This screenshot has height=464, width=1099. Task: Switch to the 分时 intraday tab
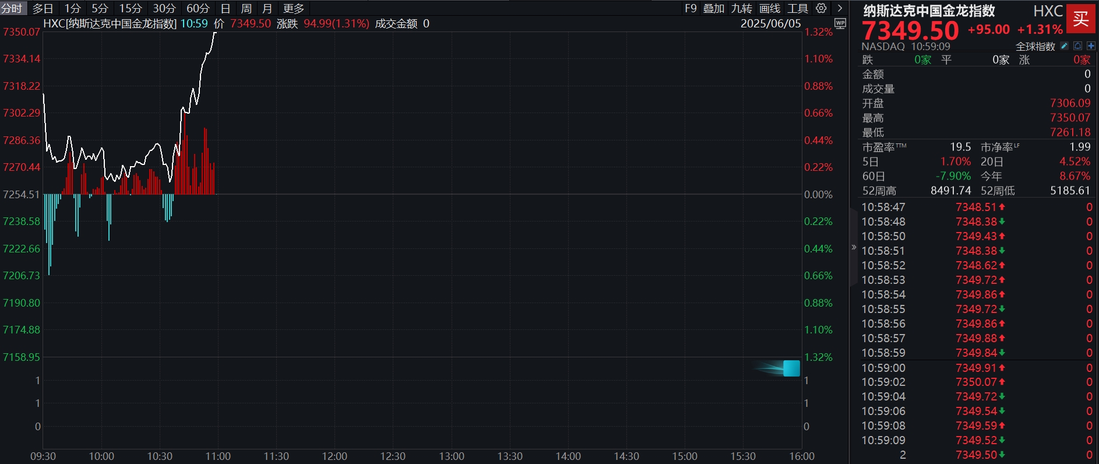click(12, 8)
